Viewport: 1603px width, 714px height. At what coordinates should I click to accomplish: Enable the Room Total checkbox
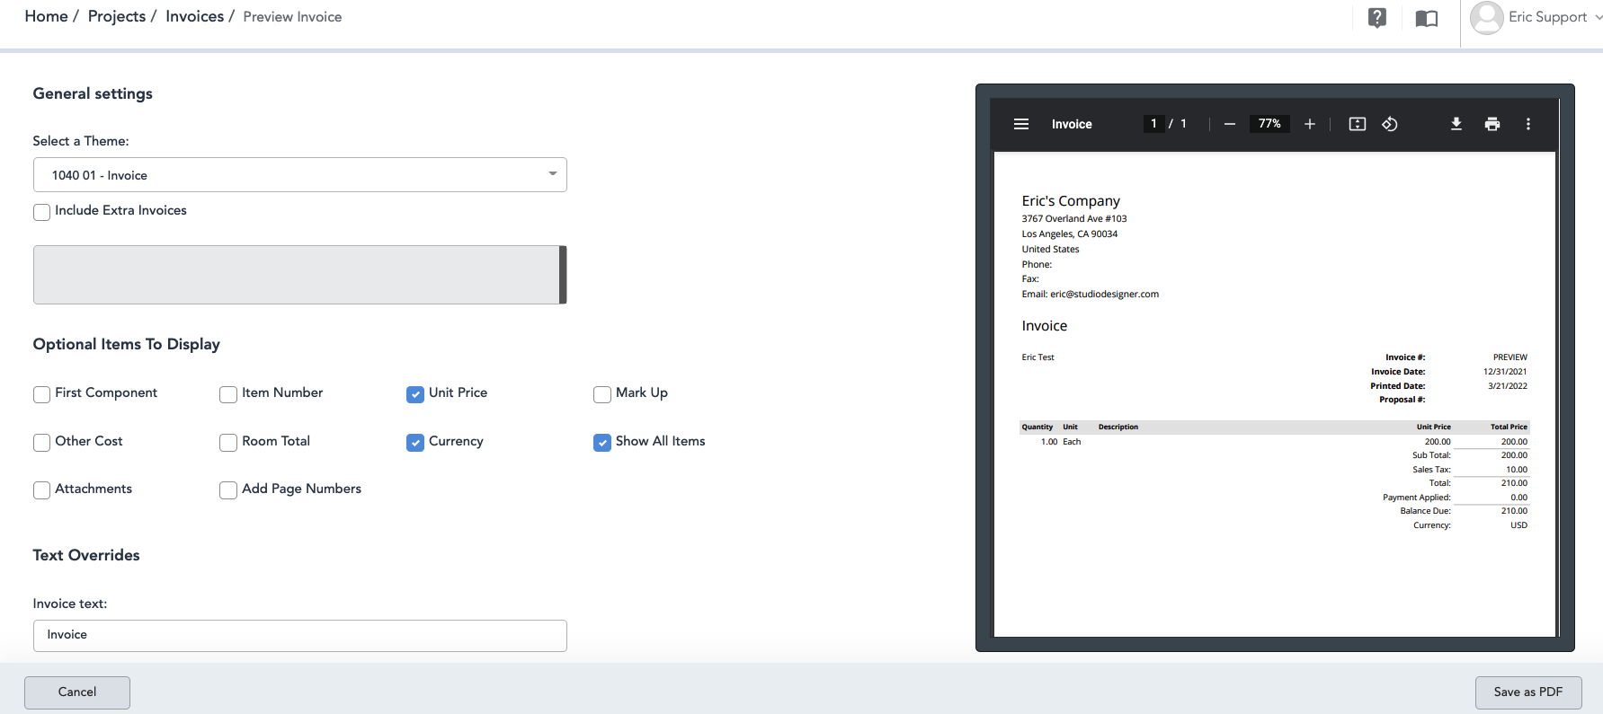(x=228, y=443)
